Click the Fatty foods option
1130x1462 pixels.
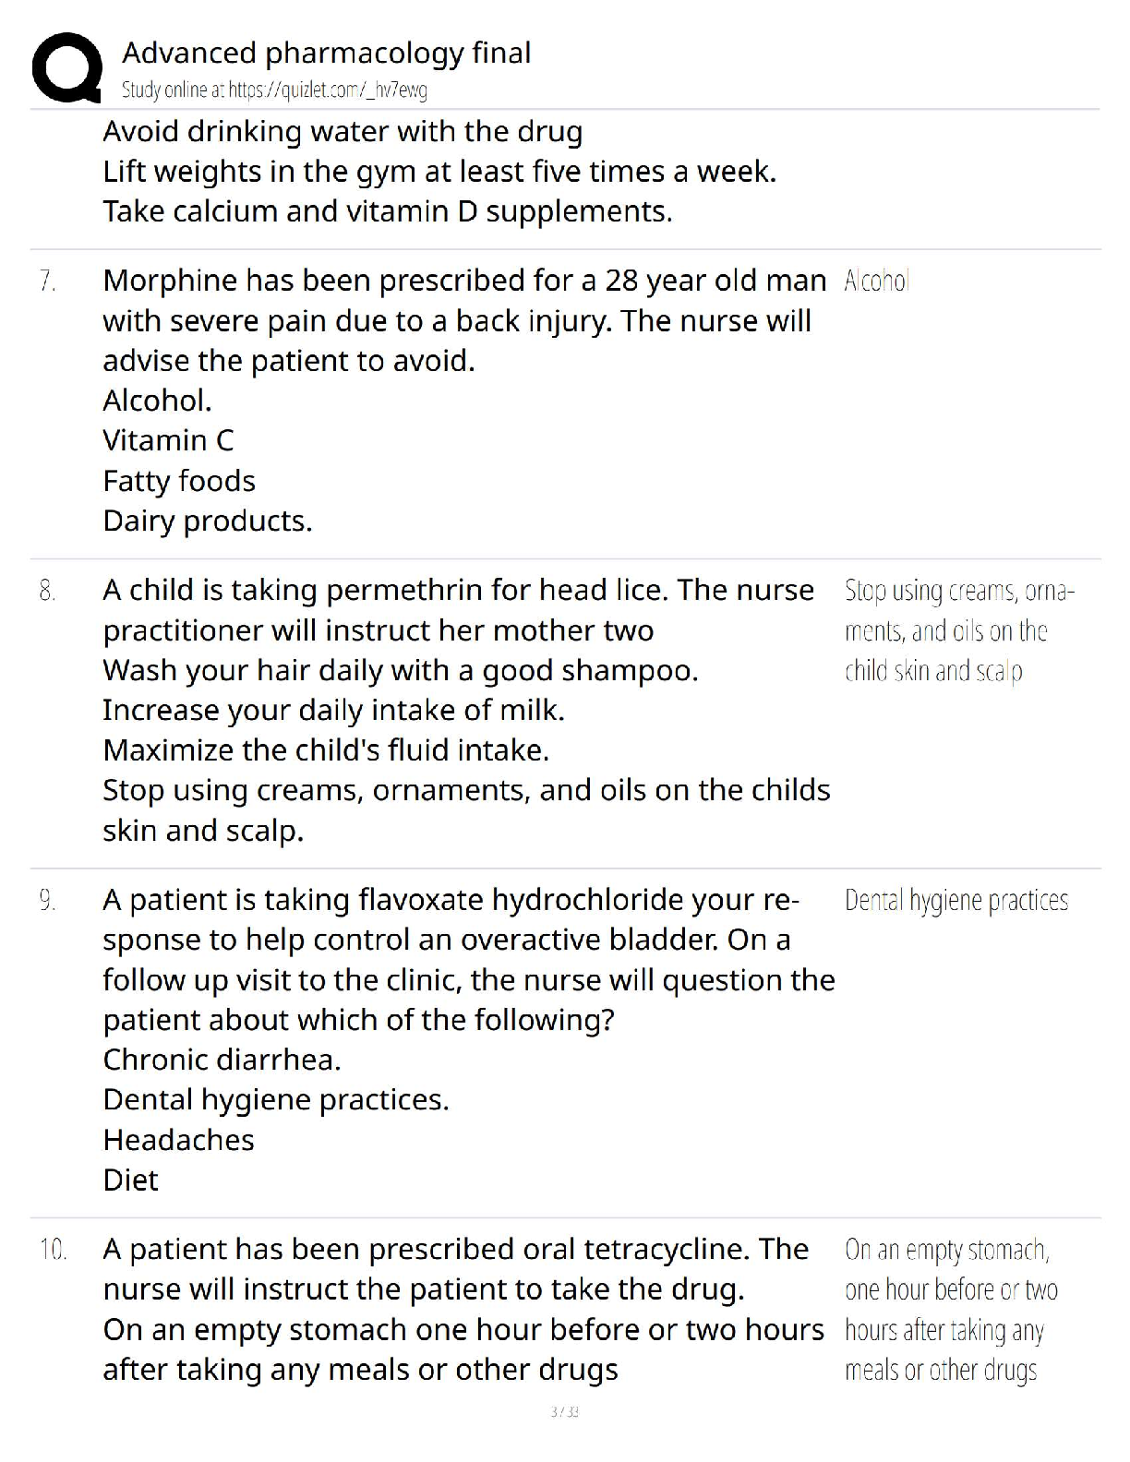click(x=179, y=481)
